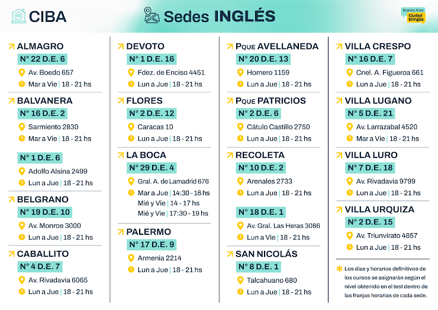Click the location pin beside Av. Boedo 657
This screenshot has width=438, height=310.
coord(22,73)
